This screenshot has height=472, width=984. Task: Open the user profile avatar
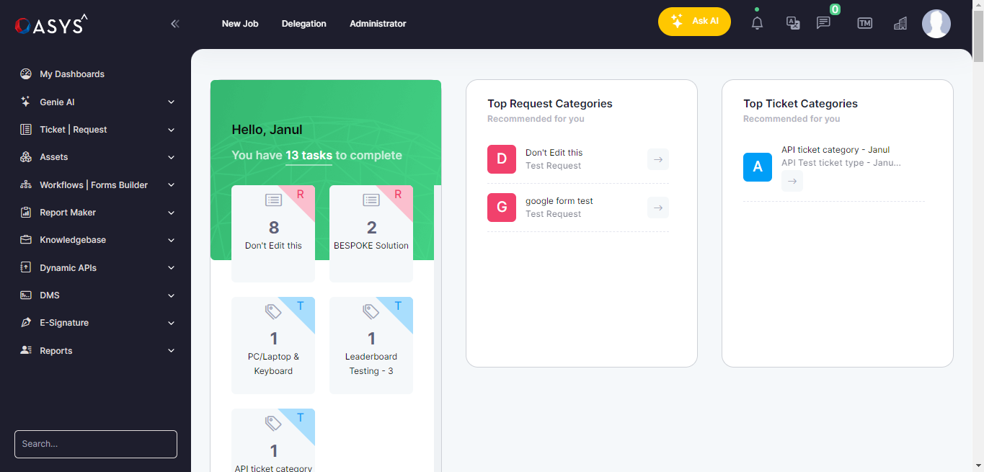[x=936, y=24]
